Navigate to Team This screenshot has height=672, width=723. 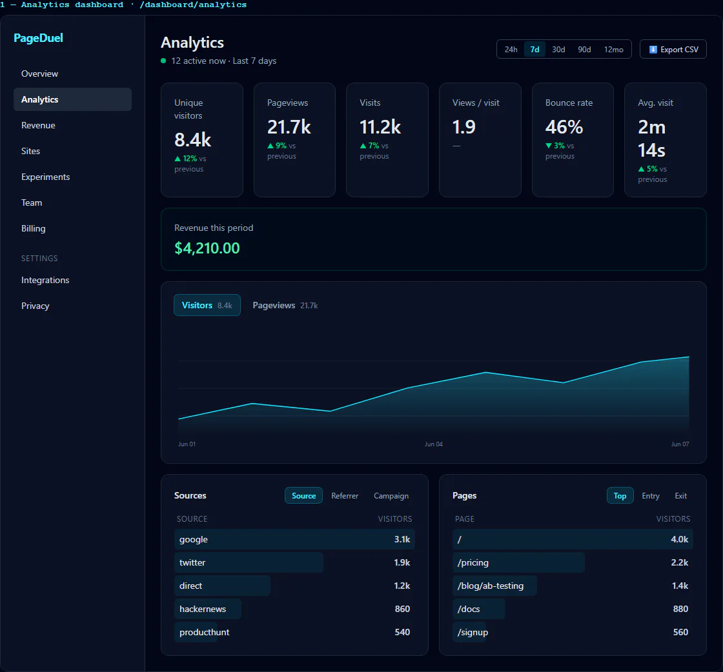72,203
